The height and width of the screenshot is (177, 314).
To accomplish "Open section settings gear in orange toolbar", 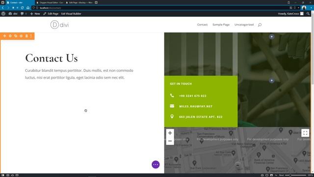I will (x=10, y=36).
